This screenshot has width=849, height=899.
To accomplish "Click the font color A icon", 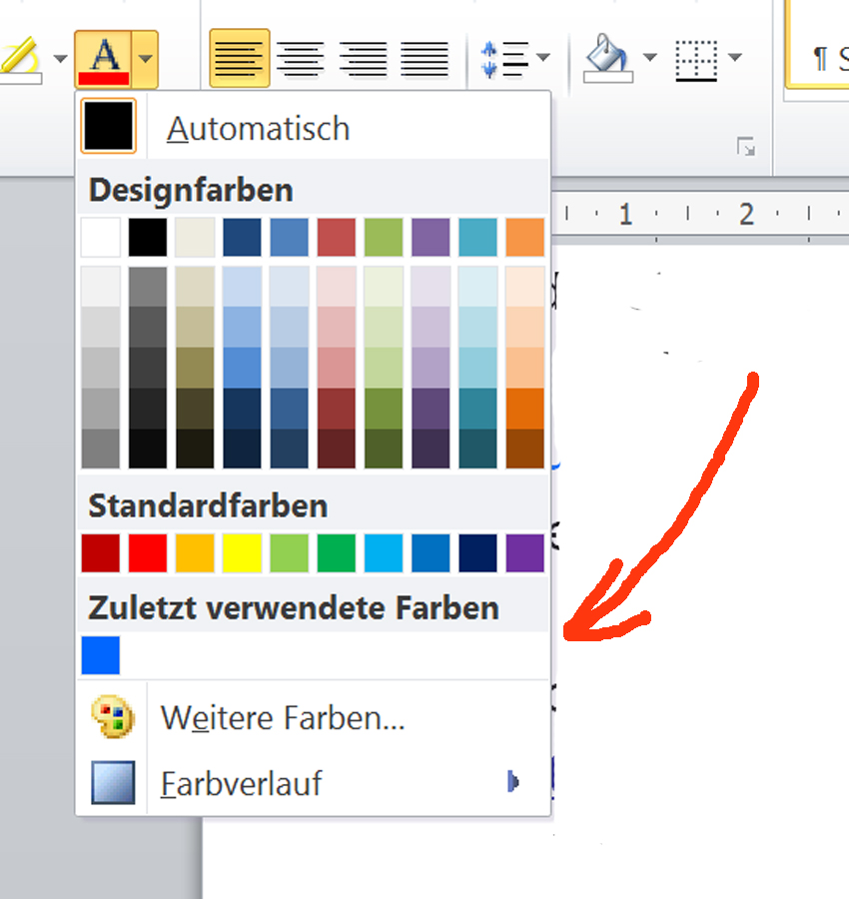I will click(103, 58).
